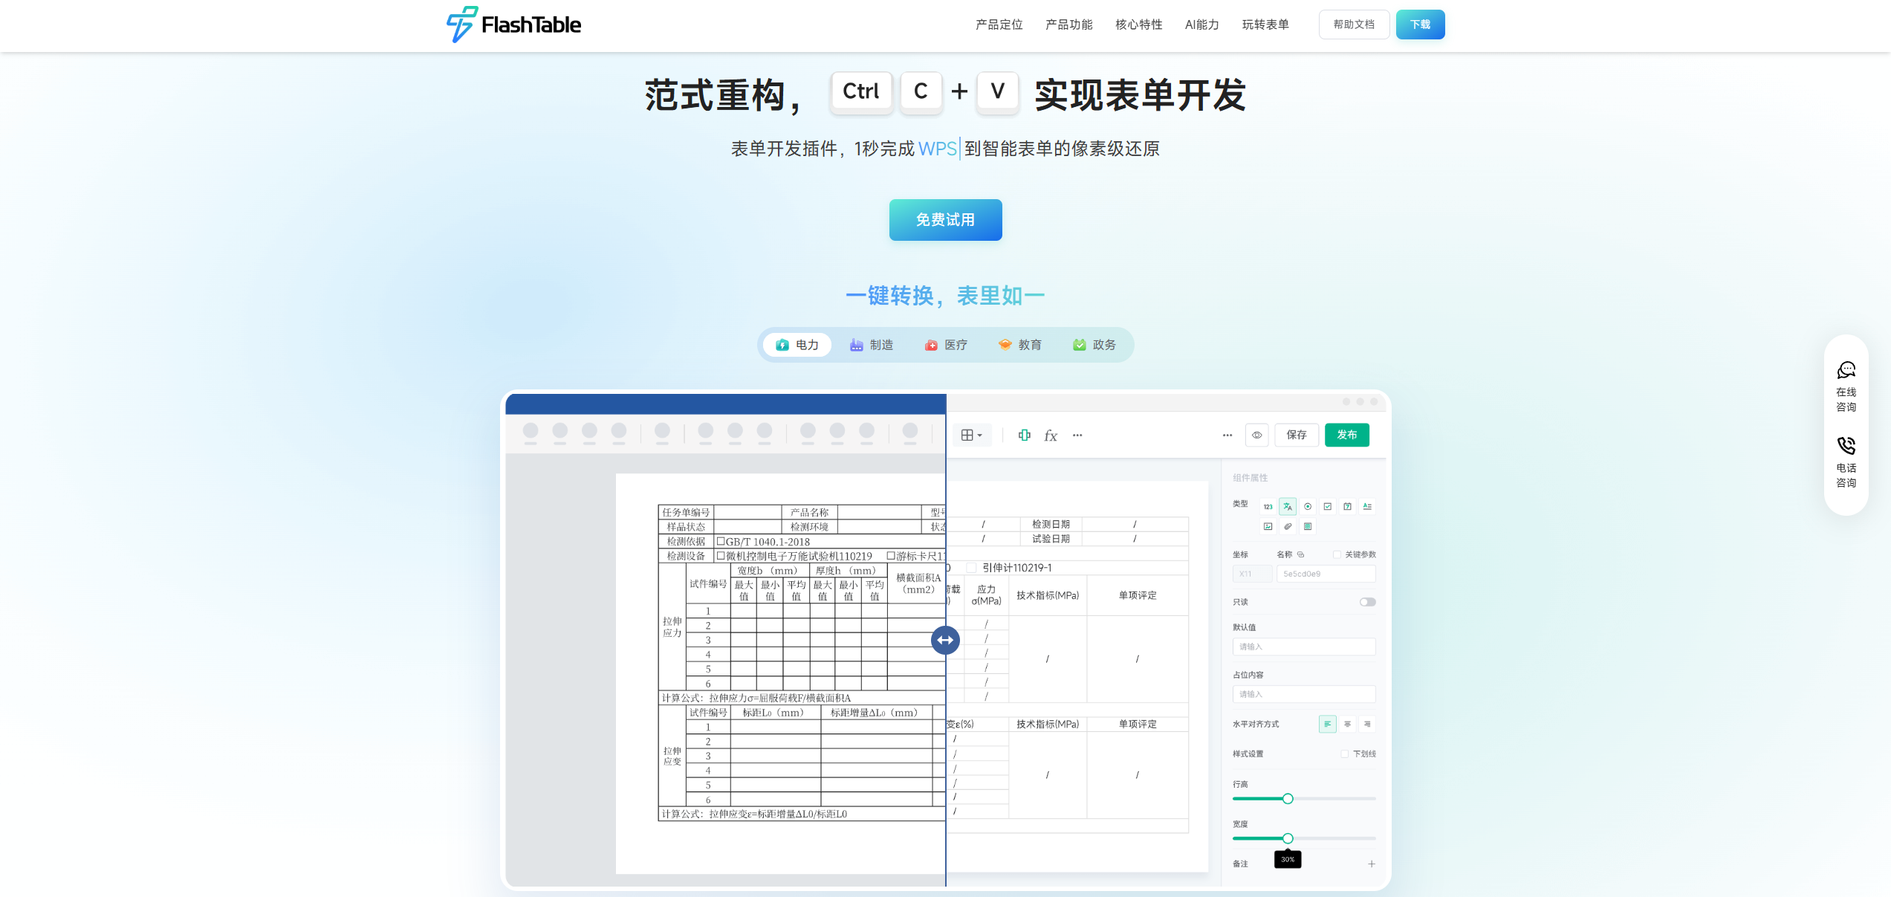Click the 保存 save button
Image resolution: width=1891 pixels, height=897 pixels.
(x=1297, y=435)
